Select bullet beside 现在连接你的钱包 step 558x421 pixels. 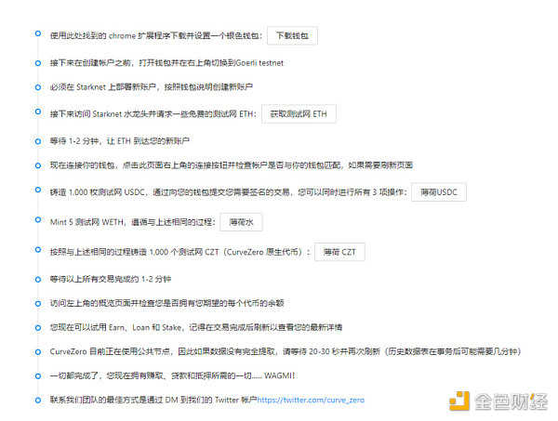point(35,163)
